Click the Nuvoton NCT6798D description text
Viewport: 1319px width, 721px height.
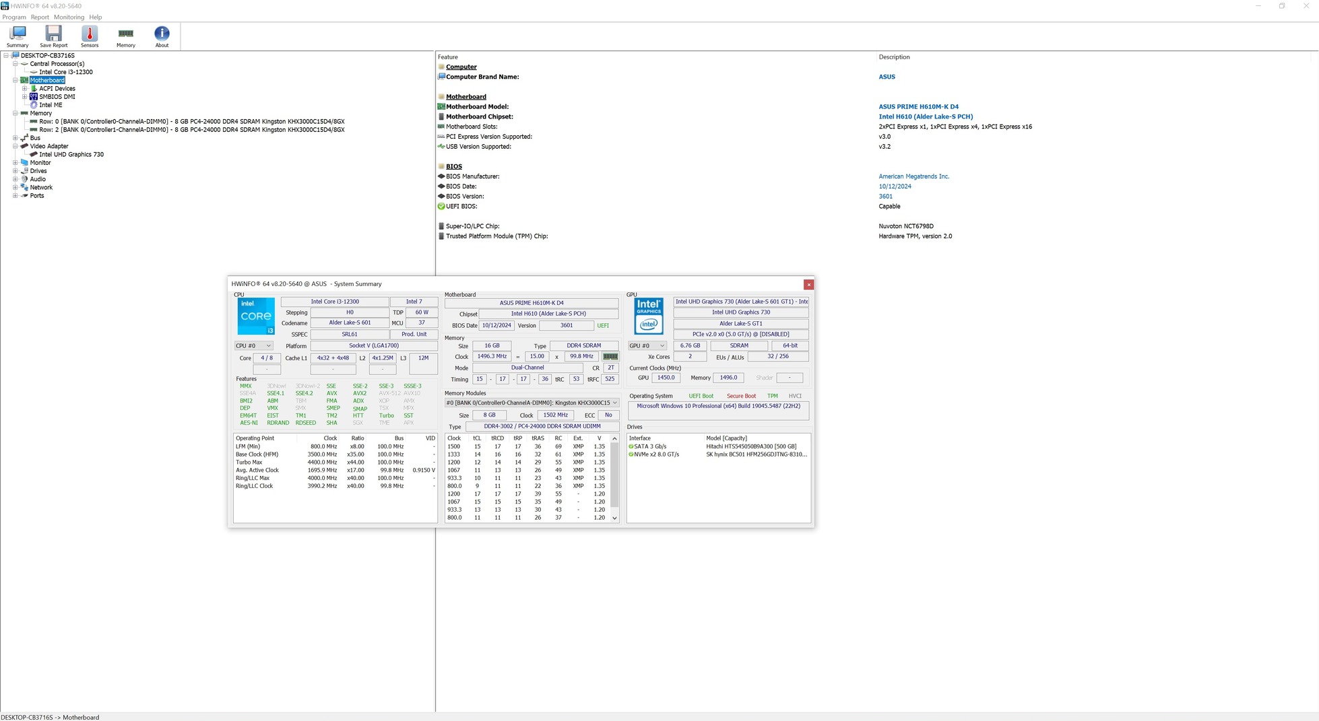pos(906,226)
